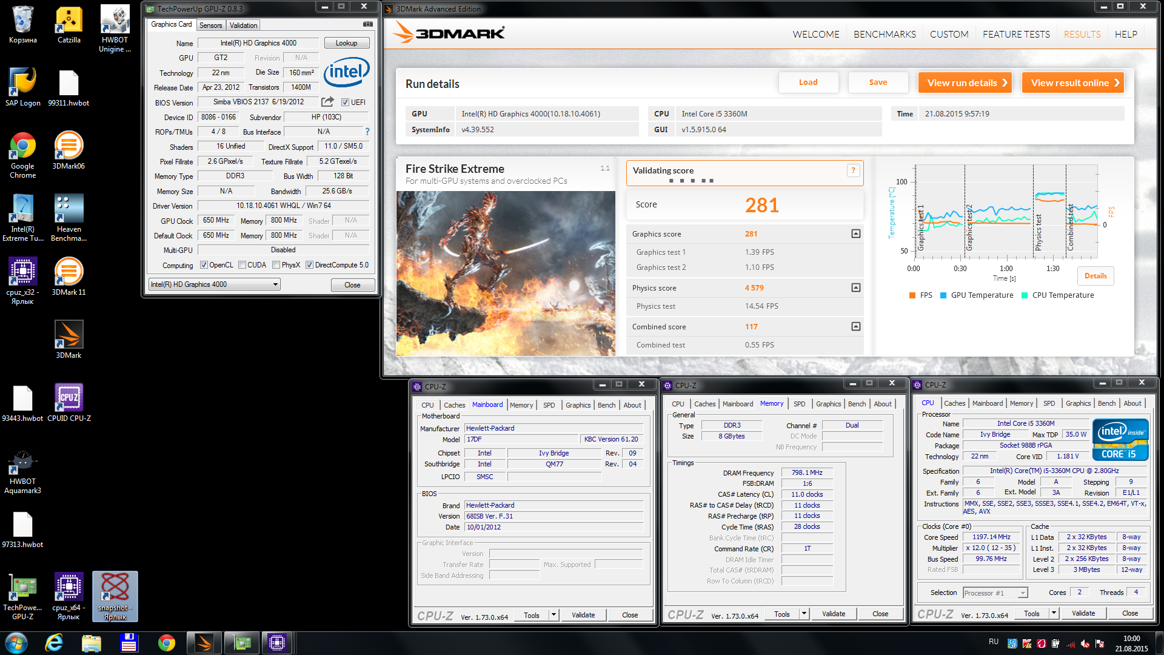
Task: Open the cpuz_x32 shortcut icon
Action: (x=22, y=281)
